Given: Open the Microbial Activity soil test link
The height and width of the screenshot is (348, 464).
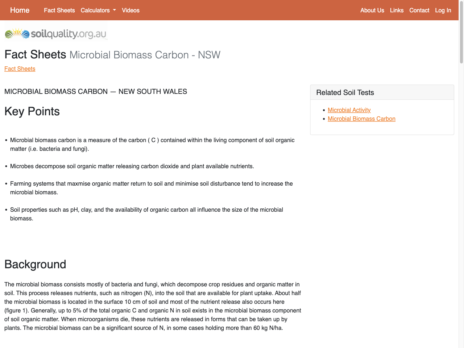Looking at the screenshot, I should click(349, 110).
